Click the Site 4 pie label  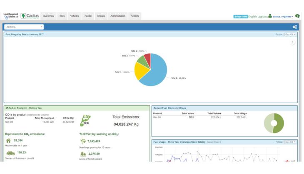tap(178, 78)
